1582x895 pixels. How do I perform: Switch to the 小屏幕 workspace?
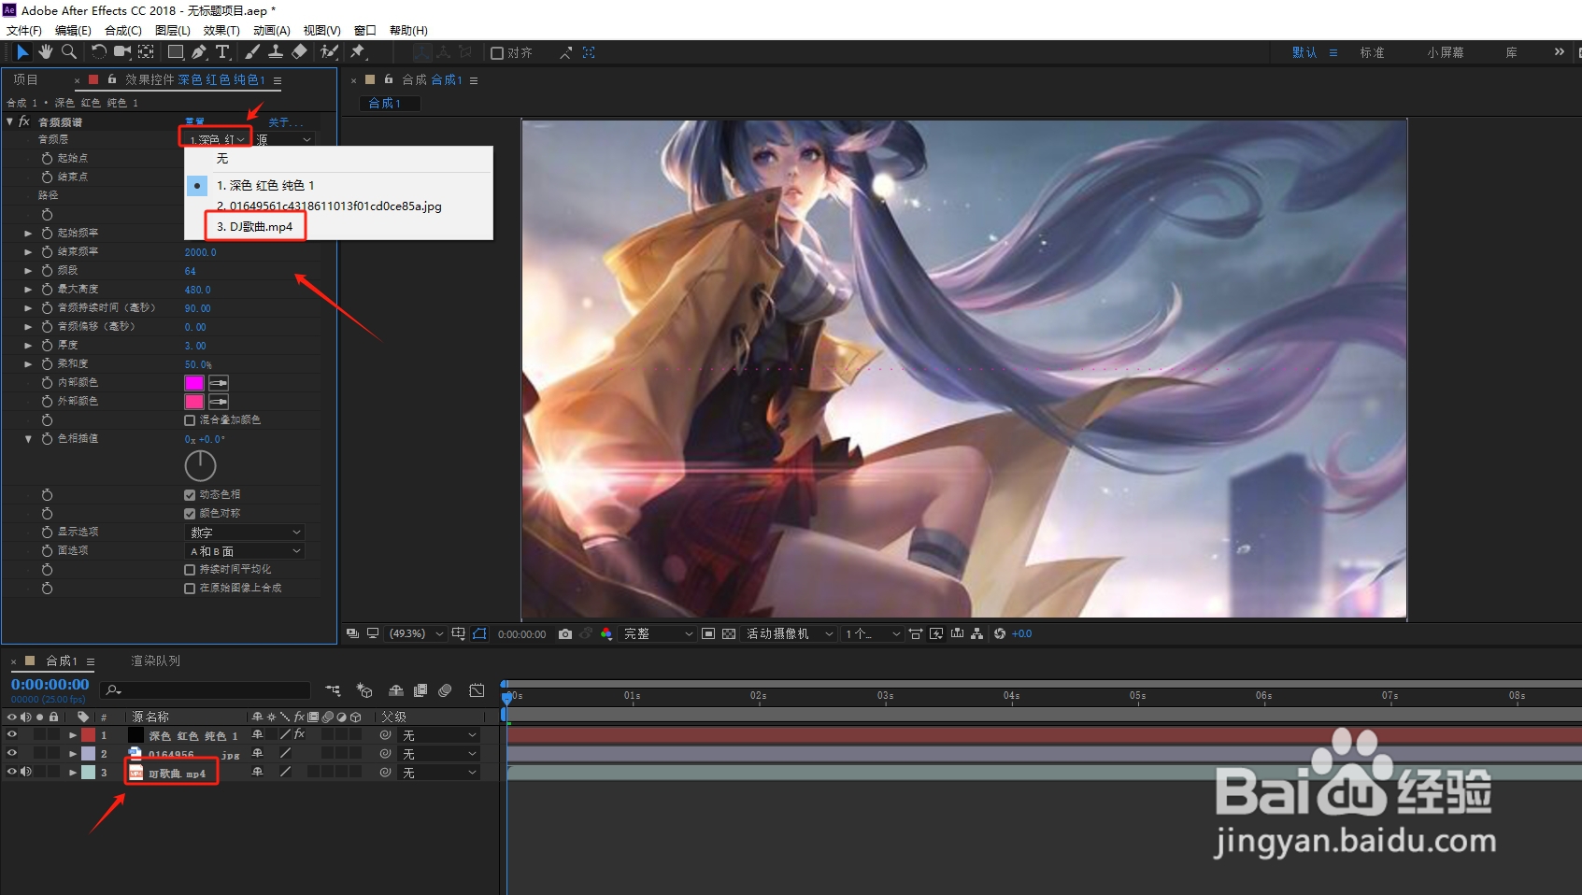click(x=1445, y=53)
